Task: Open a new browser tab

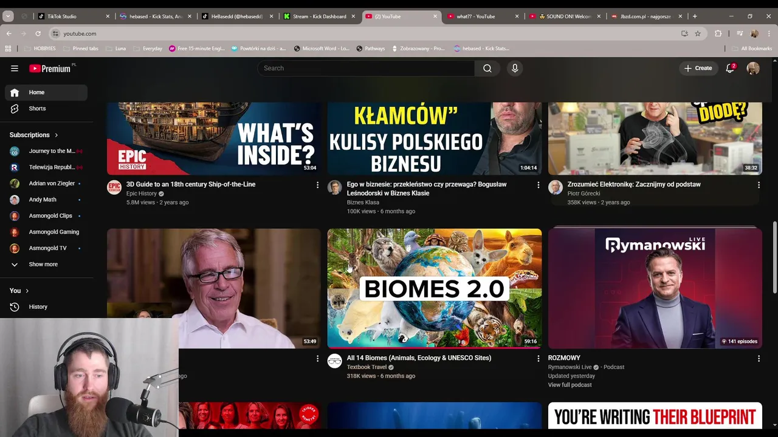Action: [695, 16]
